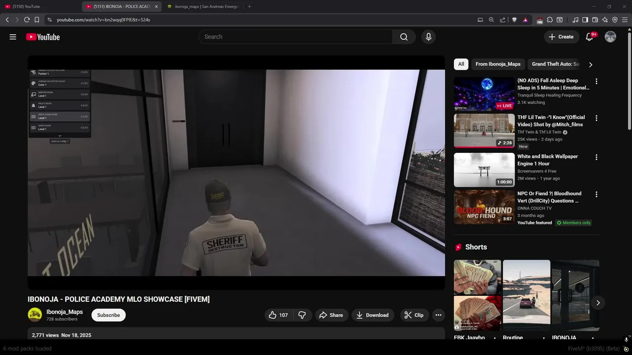
Task: Open site information icon in address bar
Action: [x=49, y=20]
